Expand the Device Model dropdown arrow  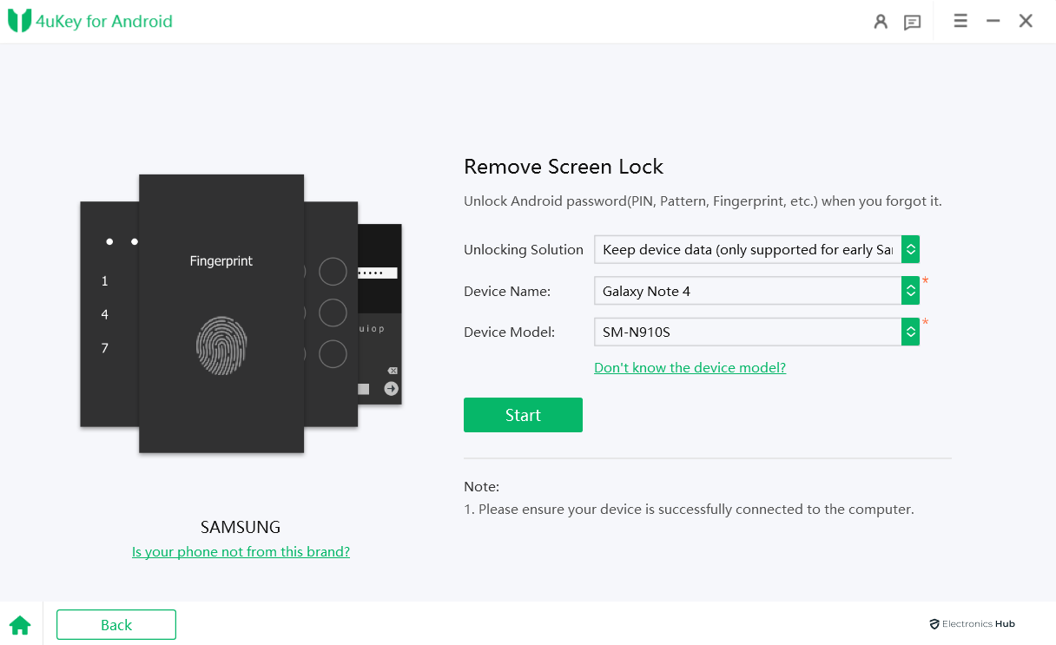pyautogui.click(x=910, y=332)
